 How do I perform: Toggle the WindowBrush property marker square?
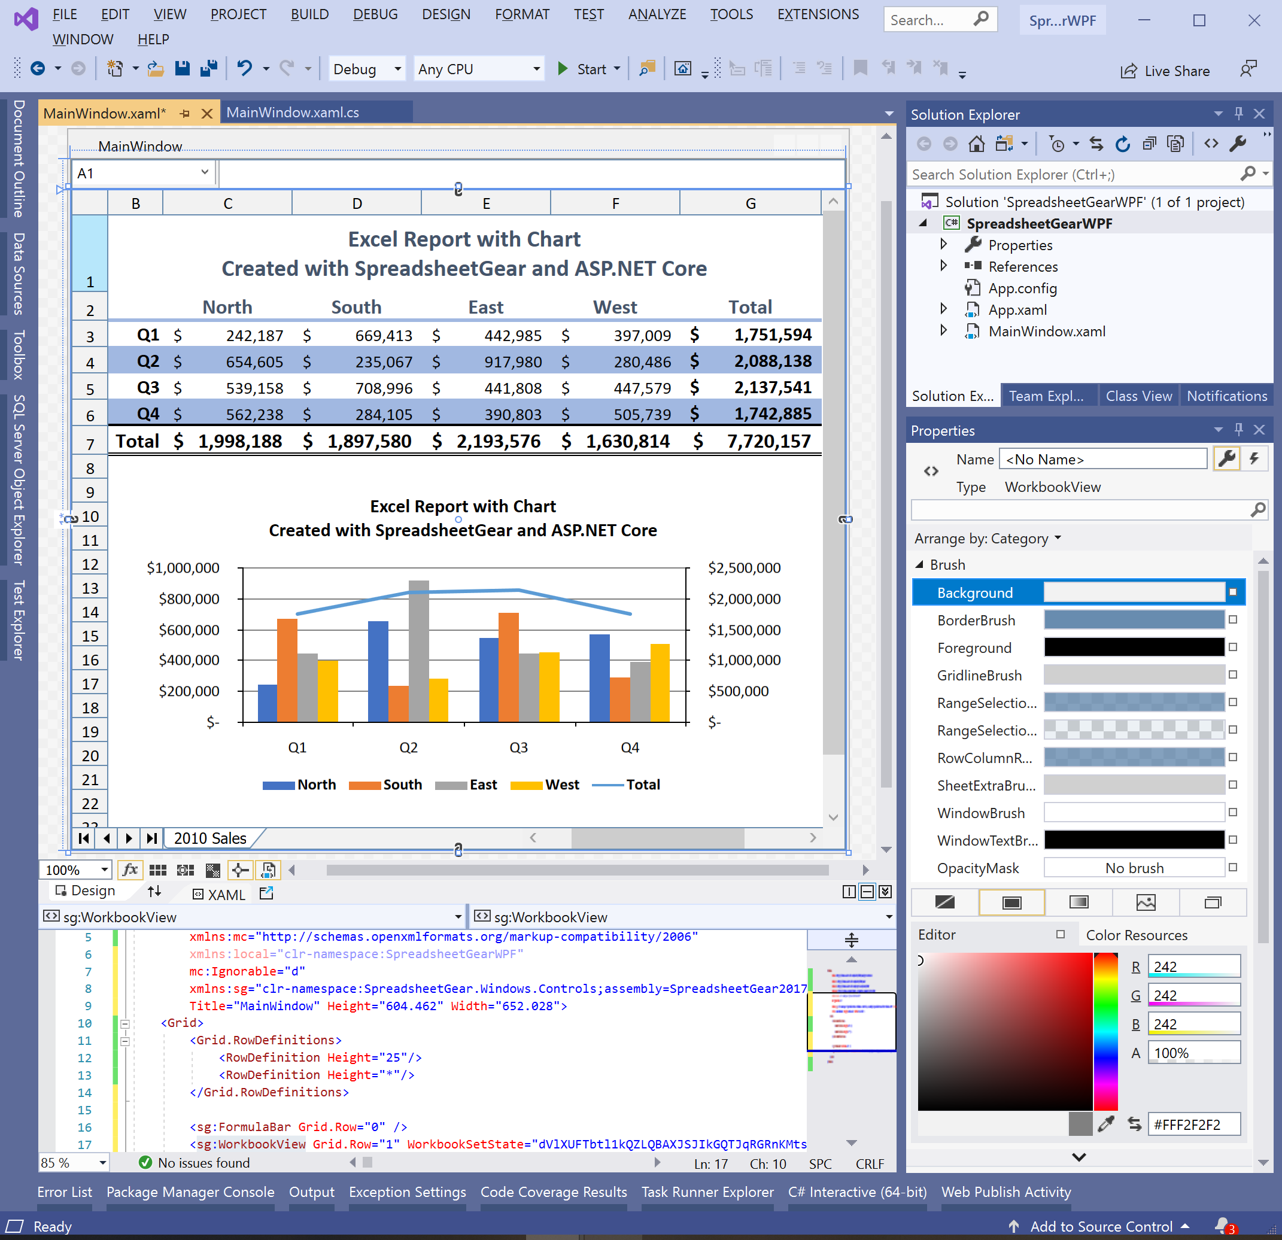click(x=1233, y=812)
